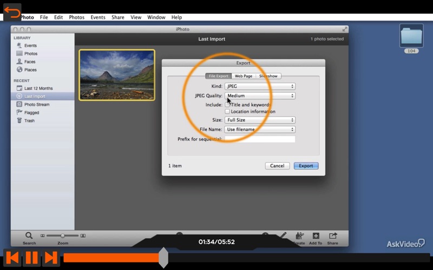
Task: Click the '1 item' text in Export dialog
Action: [x=175, y=166]
